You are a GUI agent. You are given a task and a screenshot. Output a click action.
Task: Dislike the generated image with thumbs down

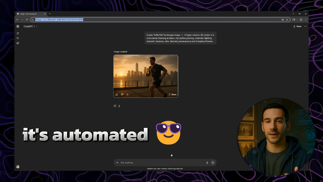pos(122,94)
